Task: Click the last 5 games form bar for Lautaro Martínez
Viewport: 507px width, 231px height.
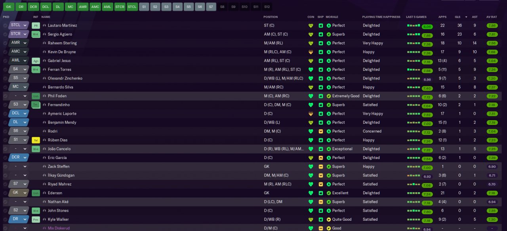Action: click(414, 26)
